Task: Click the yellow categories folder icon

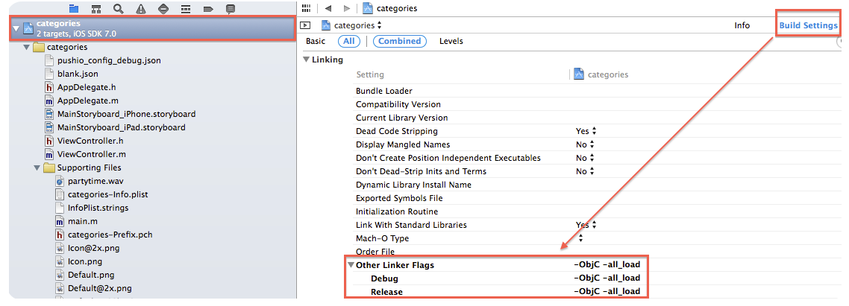Action: coord(39,47)
